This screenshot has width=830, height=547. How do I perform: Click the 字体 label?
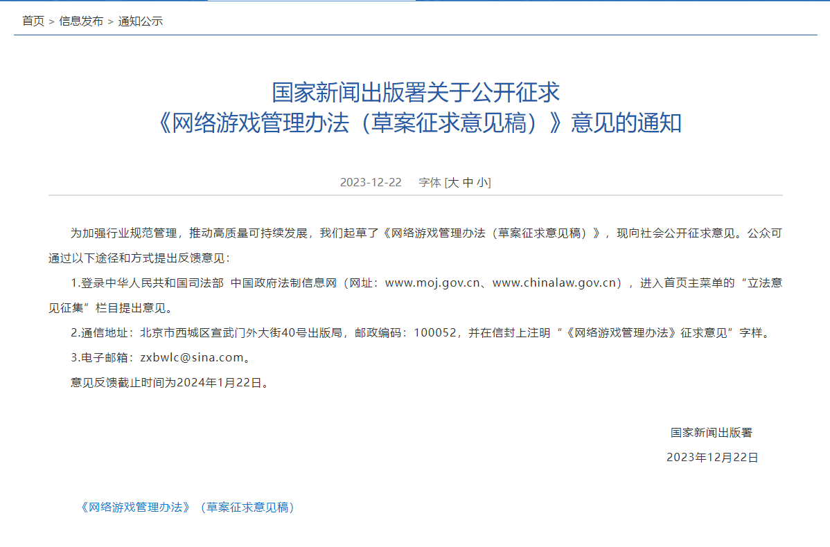tap(430, 183)
